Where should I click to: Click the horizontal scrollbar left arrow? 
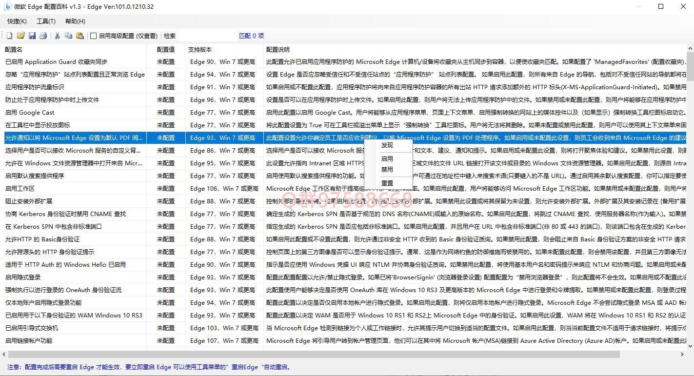(x=4, y=355)
